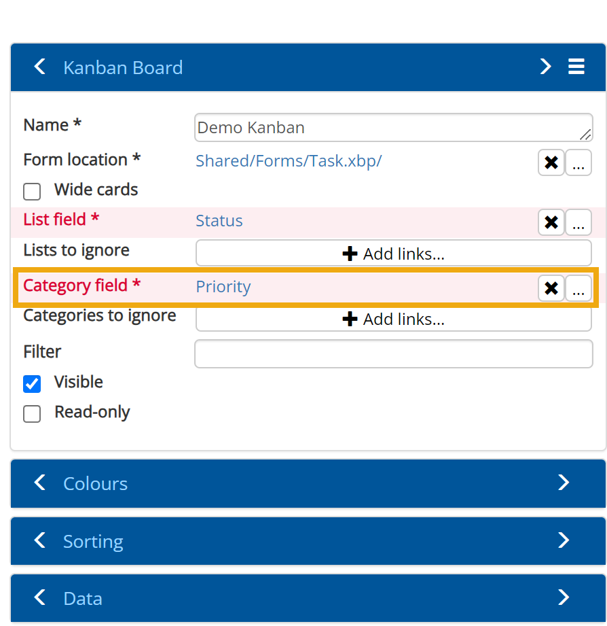The image size is (607, 626).
Task: Enable the Wide cards checkbox
Action: pyautogui.click(x=32, y=192)
